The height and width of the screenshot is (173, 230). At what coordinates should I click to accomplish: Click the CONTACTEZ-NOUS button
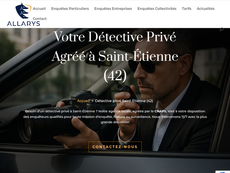tap(115, 147)
